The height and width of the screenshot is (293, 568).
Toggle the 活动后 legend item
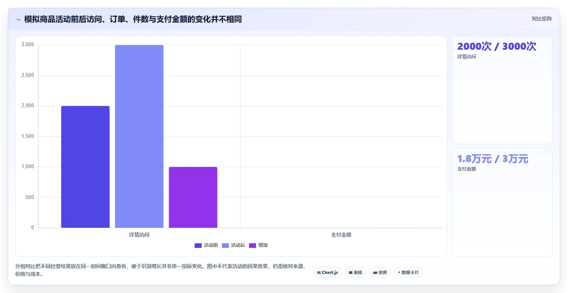click(x=233, y=245)
